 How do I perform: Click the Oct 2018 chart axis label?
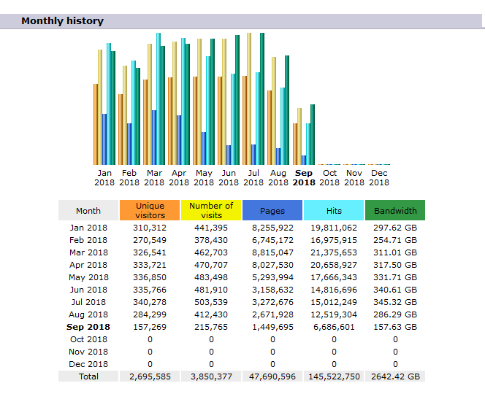tap(329, 178)
